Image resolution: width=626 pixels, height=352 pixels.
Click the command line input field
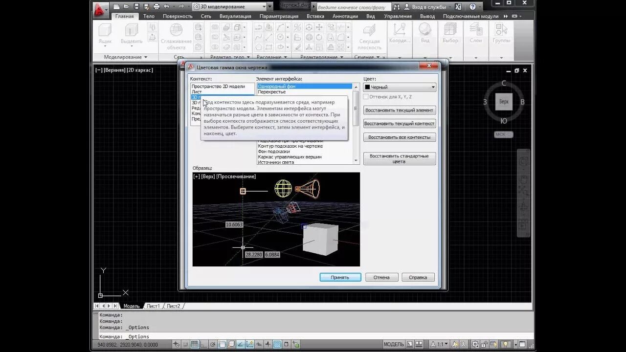tap(313, 336)
